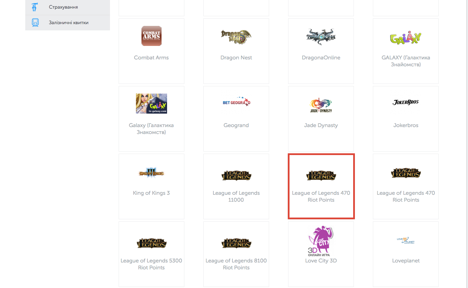This screenshot has width=468, height=288.
Task: Click the League of Legends 11000 label
Action: tap(236, 196)
